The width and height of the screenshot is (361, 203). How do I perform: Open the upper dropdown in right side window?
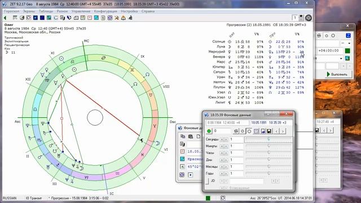(x=349, y=43)
